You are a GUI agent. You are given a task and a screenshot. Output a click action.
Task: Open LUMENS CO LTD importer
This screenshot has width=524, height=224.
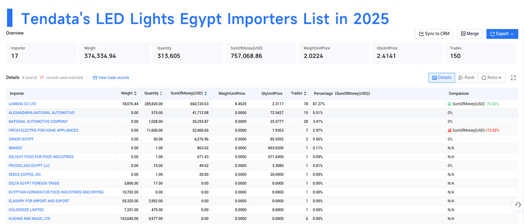coord(22,104)
